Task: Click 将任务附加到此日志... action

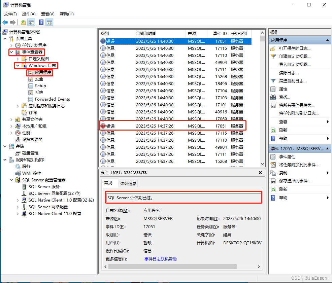Action: click(x=299, y=113)
